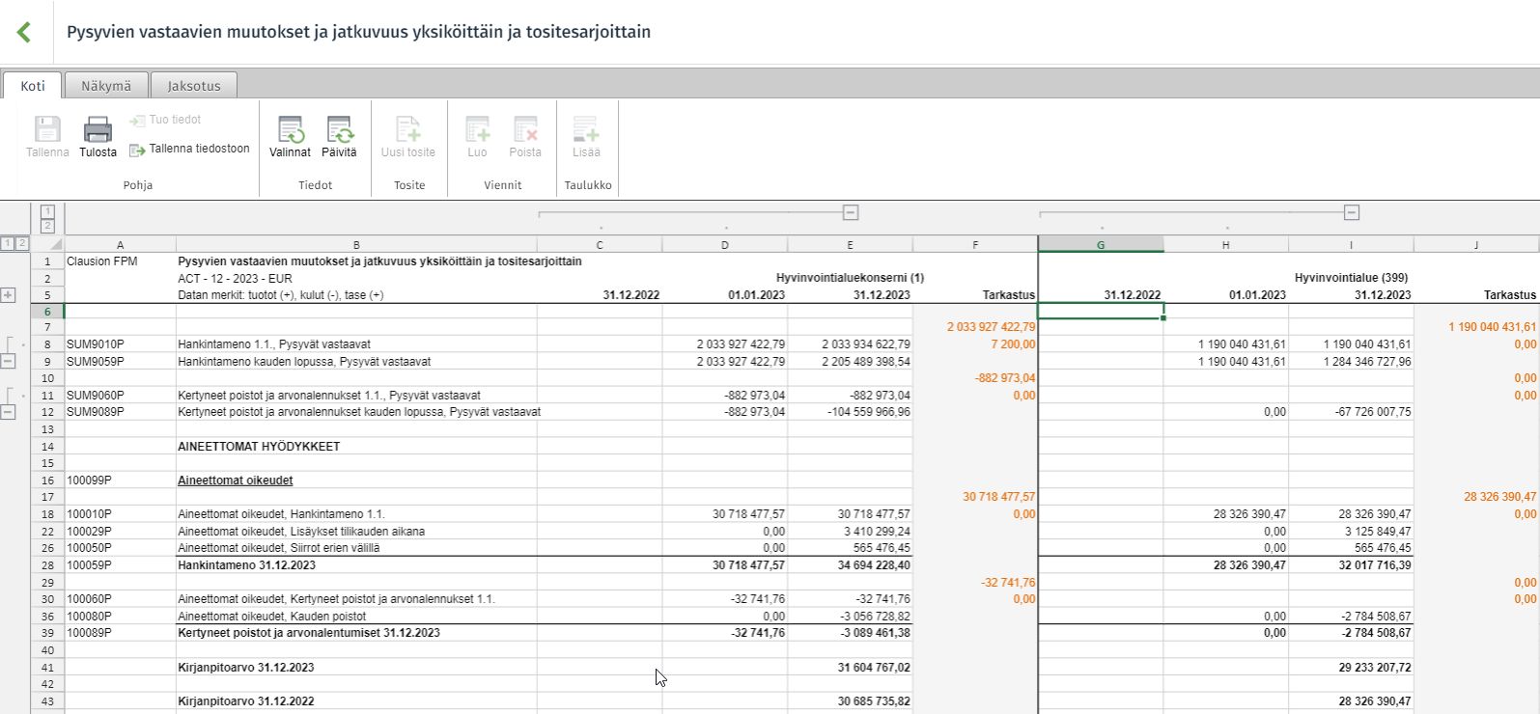Viewport: 1540px width, 714px height.
Task: Collapse the row group at row 12
Action: pos(8,412)
